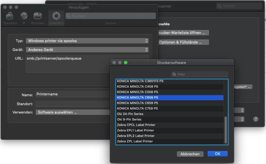Open the Typ dropdown Windows printer via spoolss
This screenshot has height=164, width=266.
click(x=87, y=41)
